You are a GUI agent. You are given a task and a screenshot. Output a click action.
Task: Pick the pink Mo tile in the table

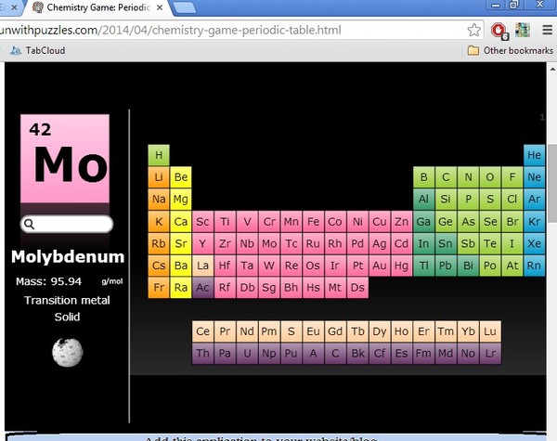(x=269, y=243)
